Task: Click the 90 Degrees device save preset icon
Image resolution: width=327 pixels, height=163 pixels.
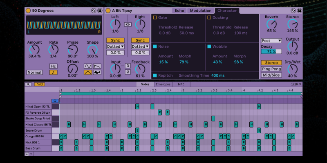Action: [99, 10]
